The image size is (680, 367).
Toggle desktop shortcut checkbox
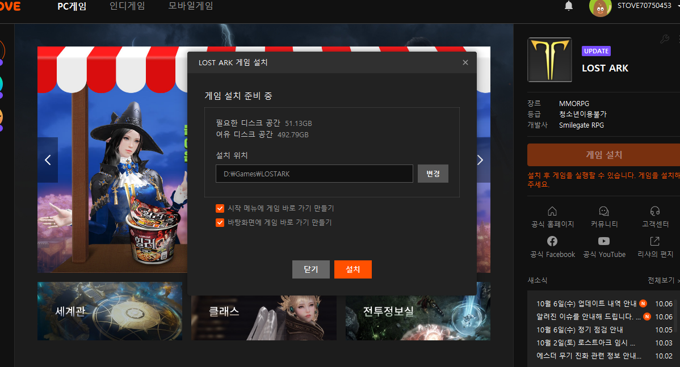pyautogui.click(x=220, y=222)
